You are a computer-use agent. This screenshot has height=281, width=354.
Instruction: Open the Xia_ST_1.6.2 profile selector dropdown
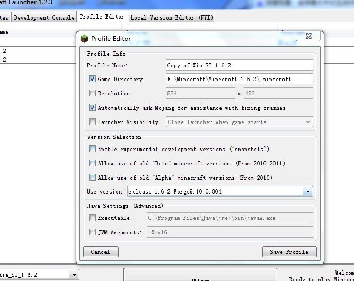pos(74,275)
